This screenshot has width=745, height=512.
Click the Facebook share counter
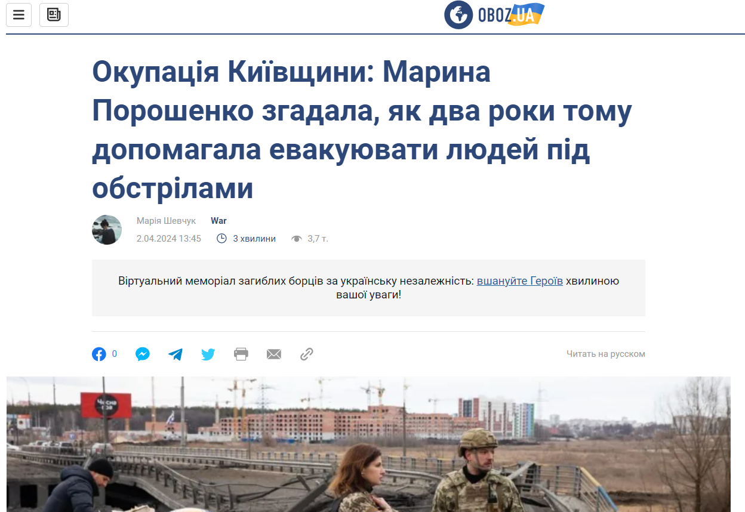(x=115, y=354)
